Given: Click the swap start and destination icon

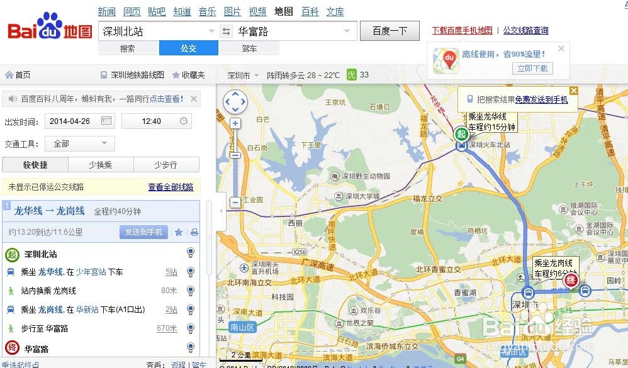Looking at the screenshot, I should 225,30.
